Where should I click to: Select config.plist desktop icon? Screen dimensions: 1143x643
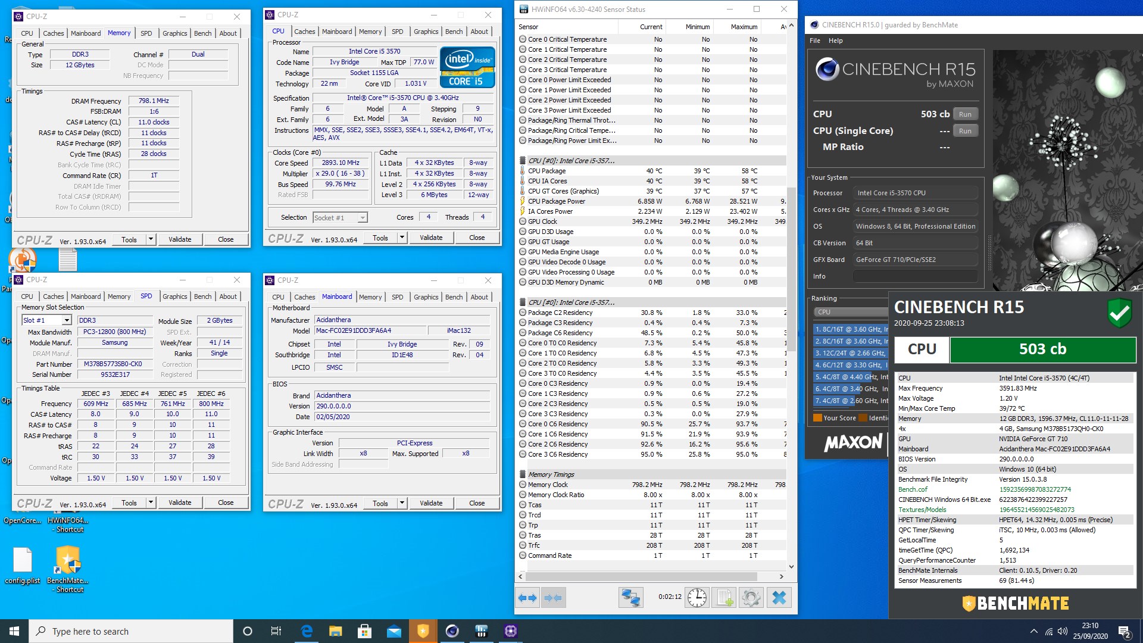tap(23, 565)
